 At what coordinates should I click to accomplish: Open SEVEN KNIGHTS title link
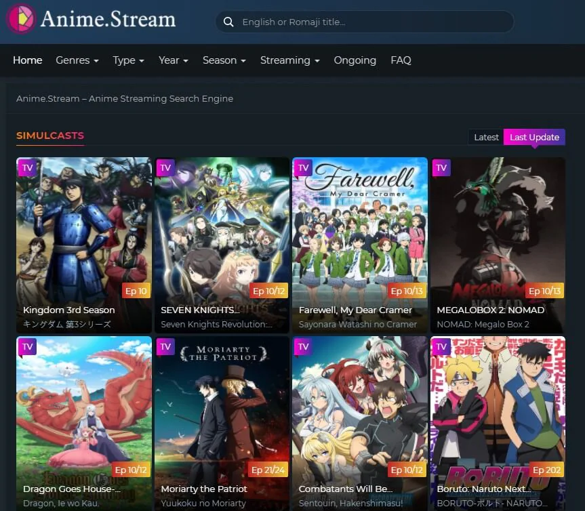point(200,310)
